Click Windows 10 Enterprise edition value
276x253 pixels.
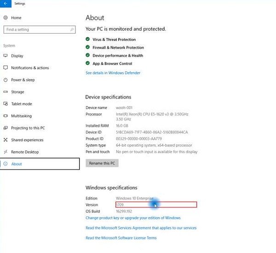(135, 198)
